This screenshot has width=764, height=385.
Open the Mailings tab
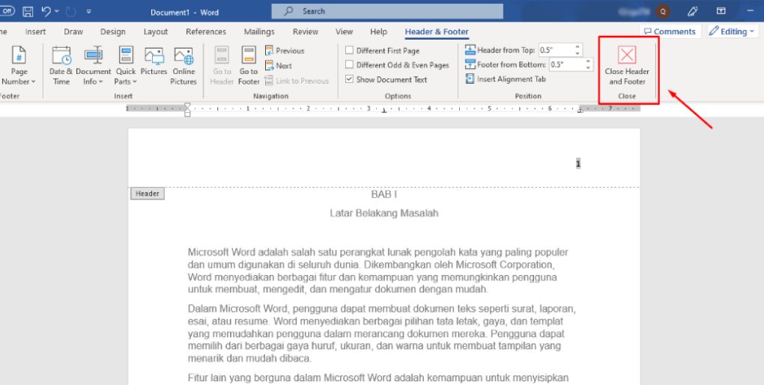[x=259, y=31]
